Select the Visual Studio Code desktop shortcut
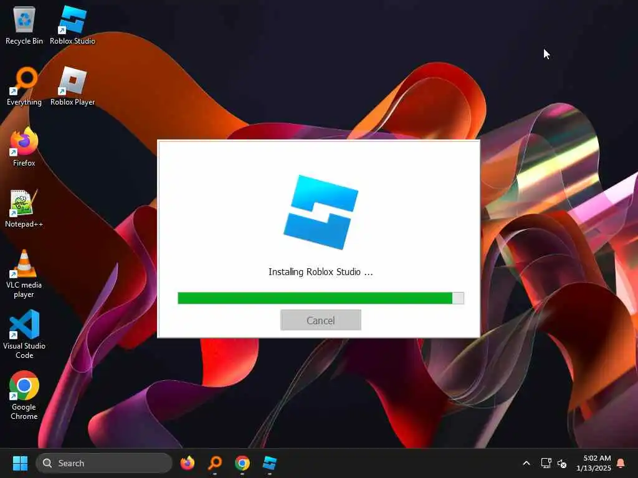This screenshot has height=478, width=638. click(x=24, y=335)
